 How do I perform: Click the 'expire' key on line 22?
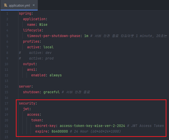pyautogui.click(x=41, y=131)
